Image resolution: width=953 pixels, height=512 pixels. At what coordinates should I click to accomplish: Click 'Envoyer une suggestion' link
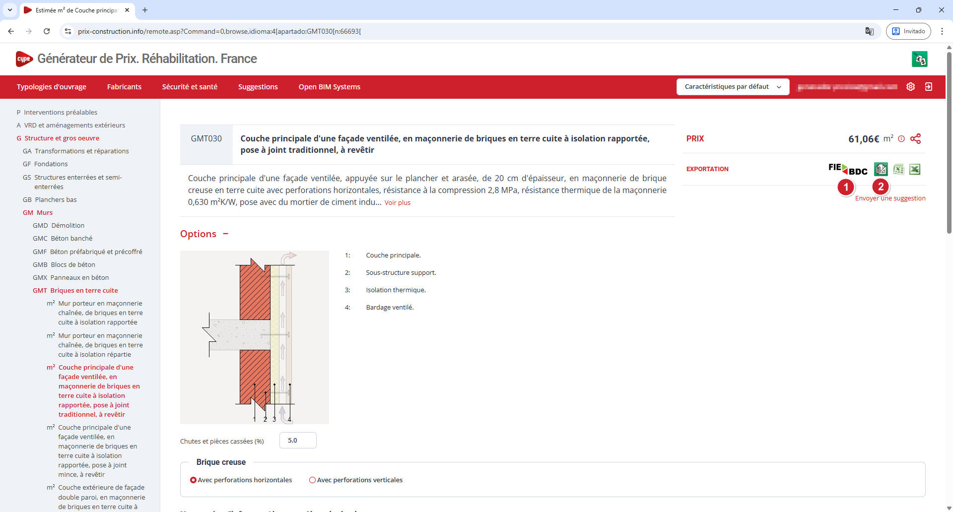point(890,198)
